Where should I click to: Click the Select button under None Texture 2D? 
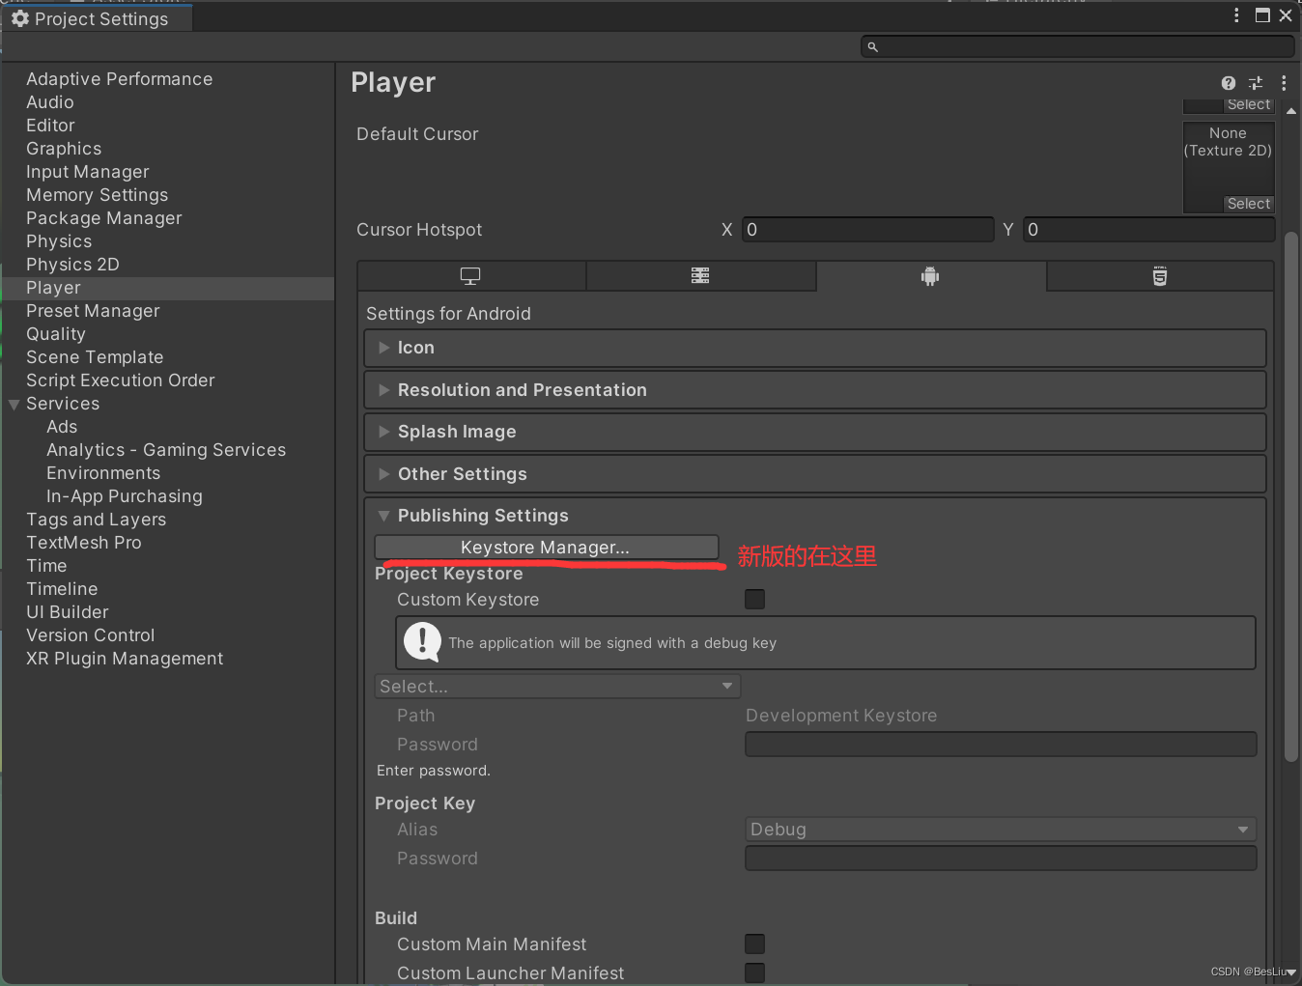[1248, 203]
